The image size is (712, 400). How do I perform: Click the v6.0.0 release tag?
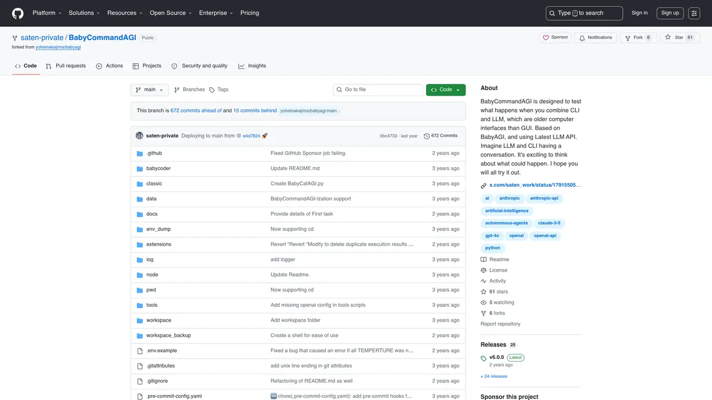coord(497,357)
